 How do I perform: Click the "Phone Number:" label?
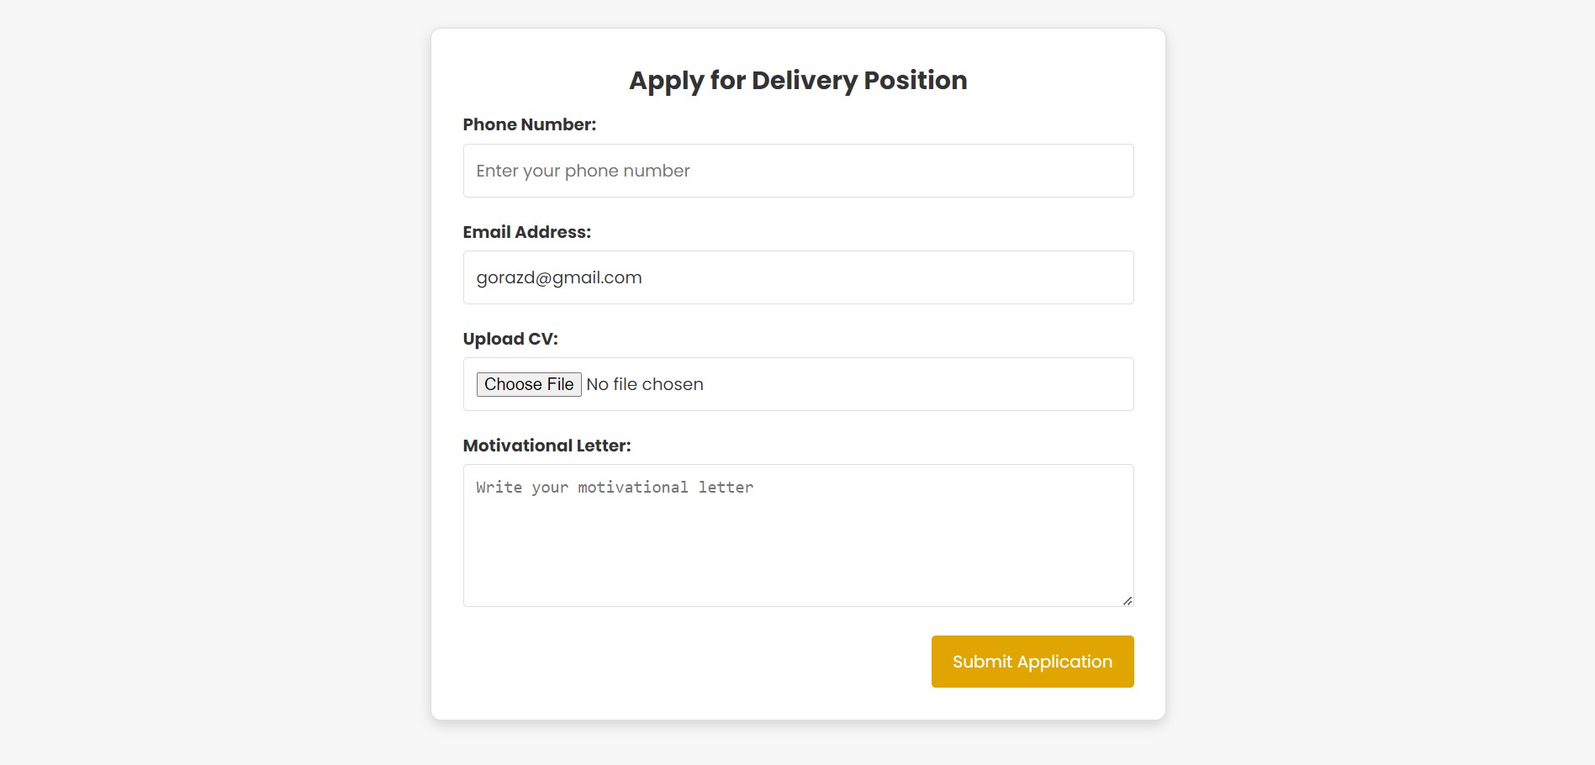(529, 124)
